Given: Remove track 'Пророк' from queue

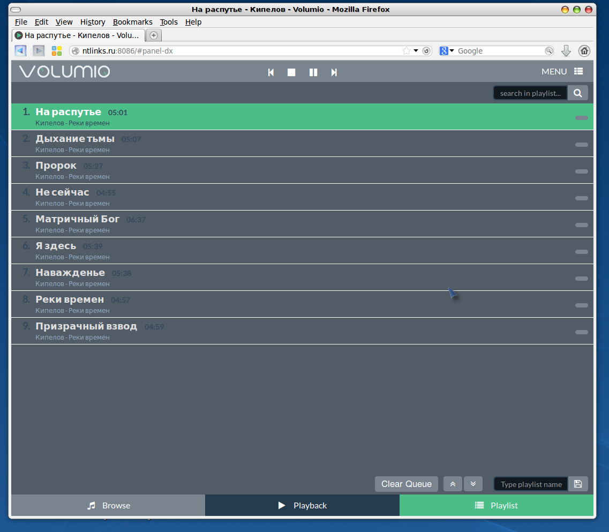Looking at the screenshot, I should pyautogui.click(x=582, y=171).
